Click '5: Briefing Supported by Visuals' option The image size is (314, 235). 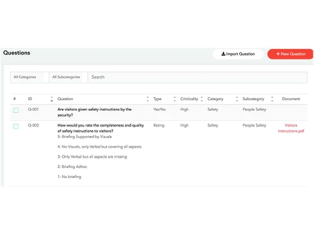pyautogui.click(x=85, y=137)
